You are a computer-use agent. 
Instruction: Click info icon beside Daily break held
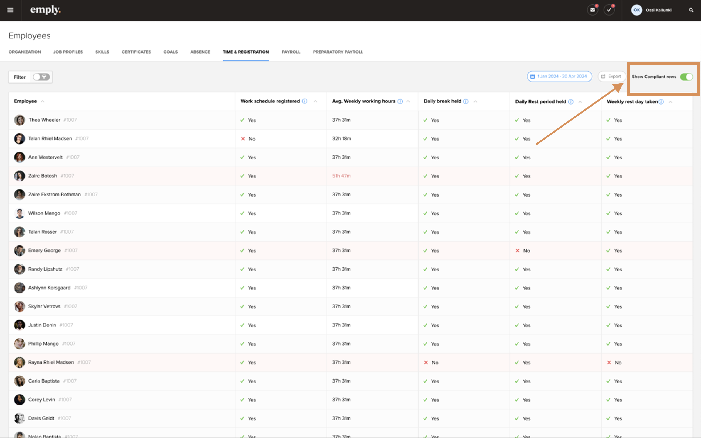click(466, 101)
